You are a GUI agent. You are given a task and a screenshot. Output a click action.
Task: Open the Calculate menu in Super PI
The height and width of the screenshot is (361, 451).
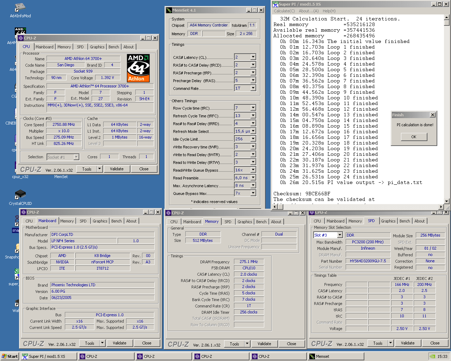pos(284,11)
